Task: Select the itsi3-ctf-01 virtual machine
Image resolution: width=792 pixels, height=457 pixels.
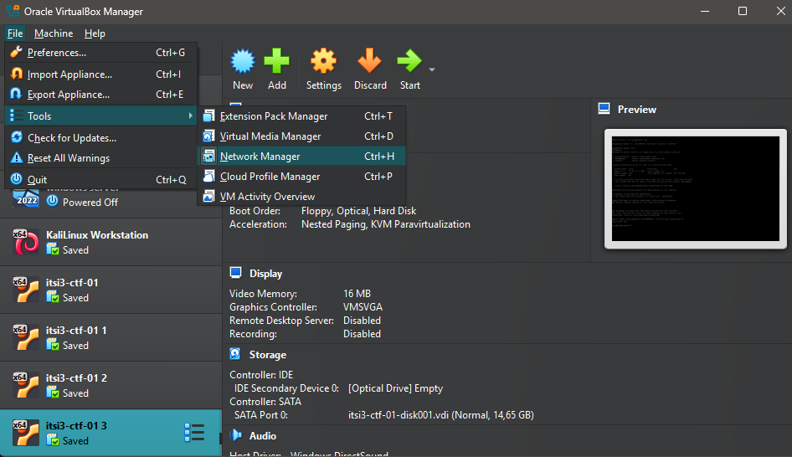Action: click(x=111, y=290)
